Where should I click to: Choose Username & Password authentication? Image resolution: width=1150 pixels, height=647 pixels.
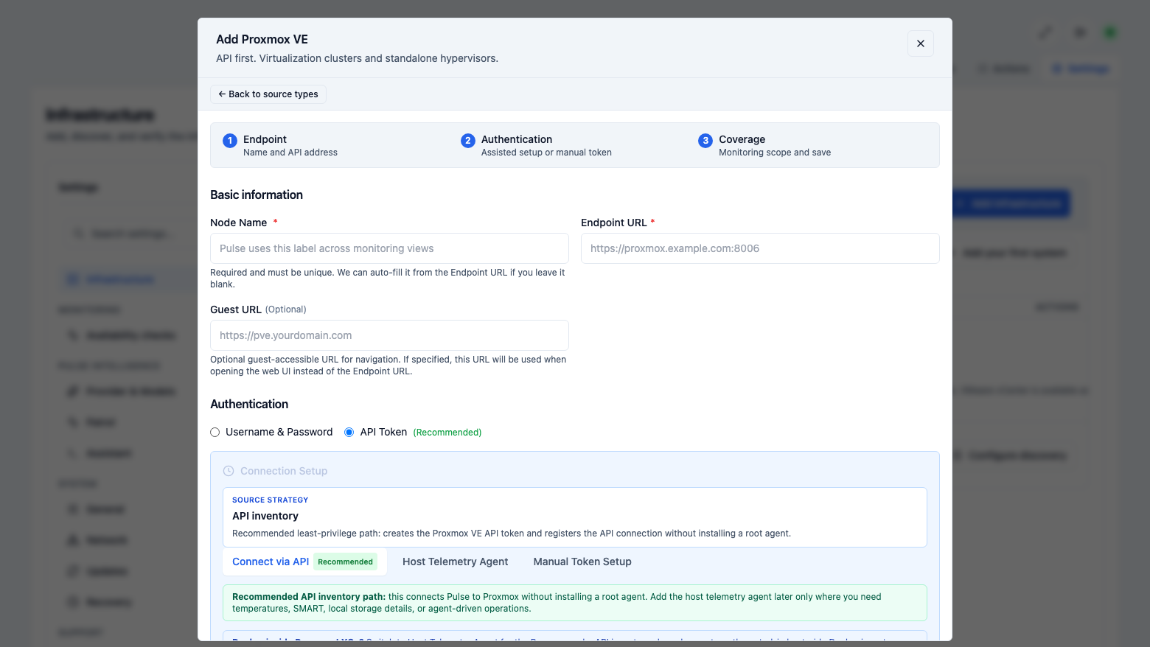(215, 433)
